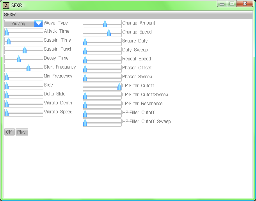Screen dimensions: 256x201
Task: Click the Repeat Speed slider
Action: coord(102,60)
